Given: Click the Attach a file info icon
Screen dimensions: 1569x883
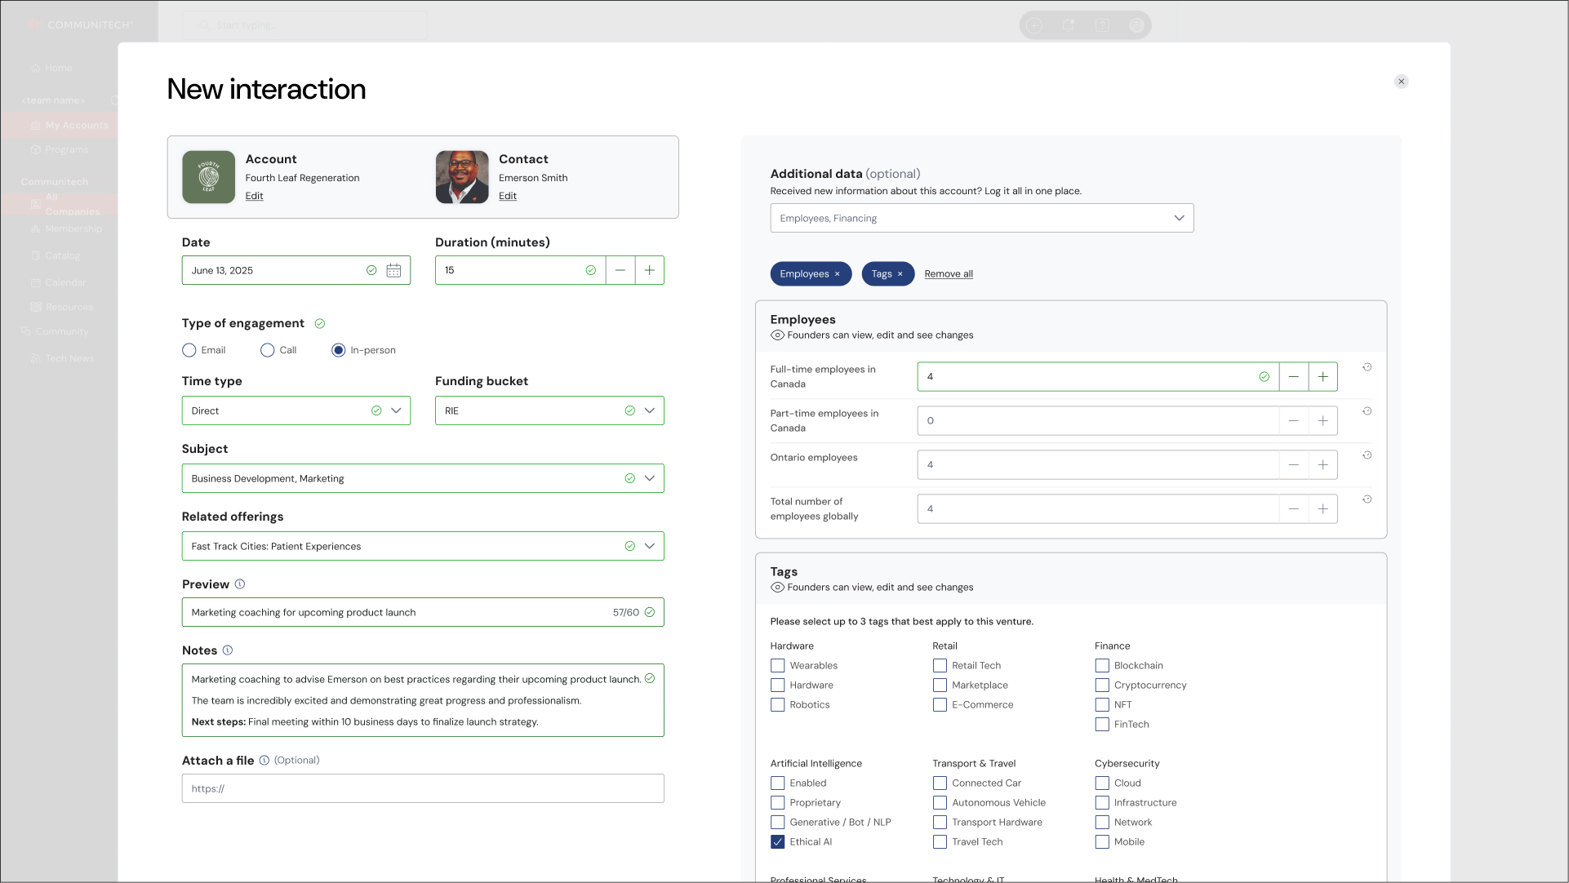Looking at the screenshot, I should click(x=264, y=761).
